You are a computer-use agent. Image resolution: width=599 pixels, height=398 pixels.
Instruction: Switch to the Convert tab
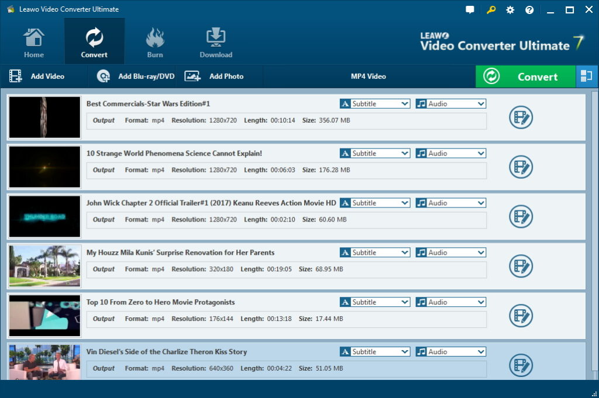coord(94,41)
